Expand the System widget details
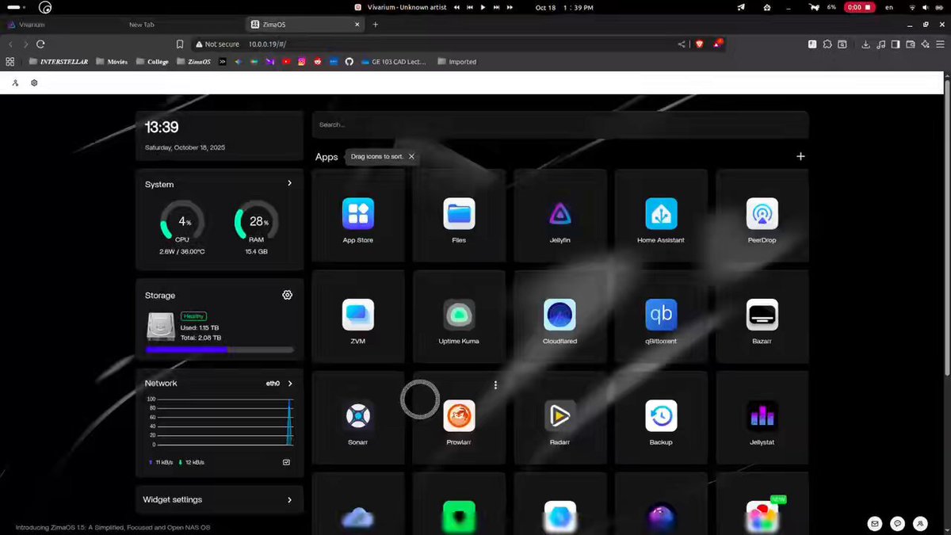951x535 pixels. [x=289, y=183]
